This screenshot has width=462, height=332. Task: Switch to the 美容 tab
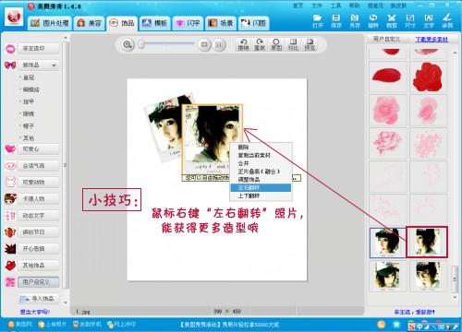(x=90, y=23)
